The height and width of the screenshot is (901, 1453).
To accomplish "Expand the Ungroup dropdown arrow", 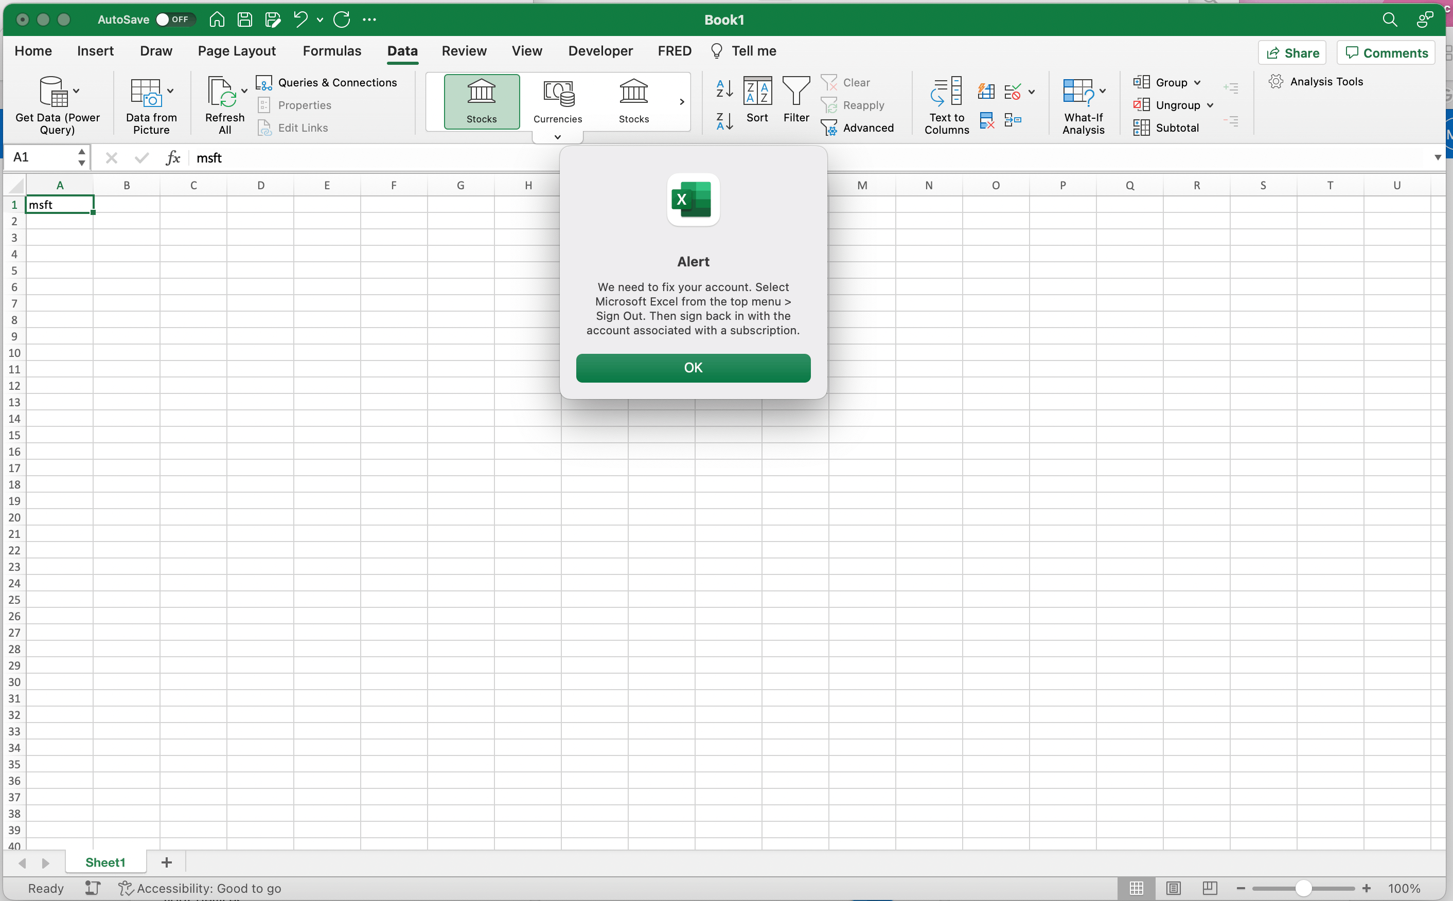I will pyautogui.click(x=1210, y=105).
